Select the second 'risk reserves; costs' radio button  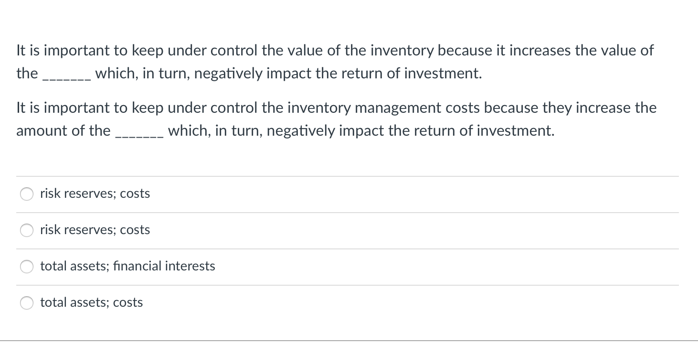(27, 230)
